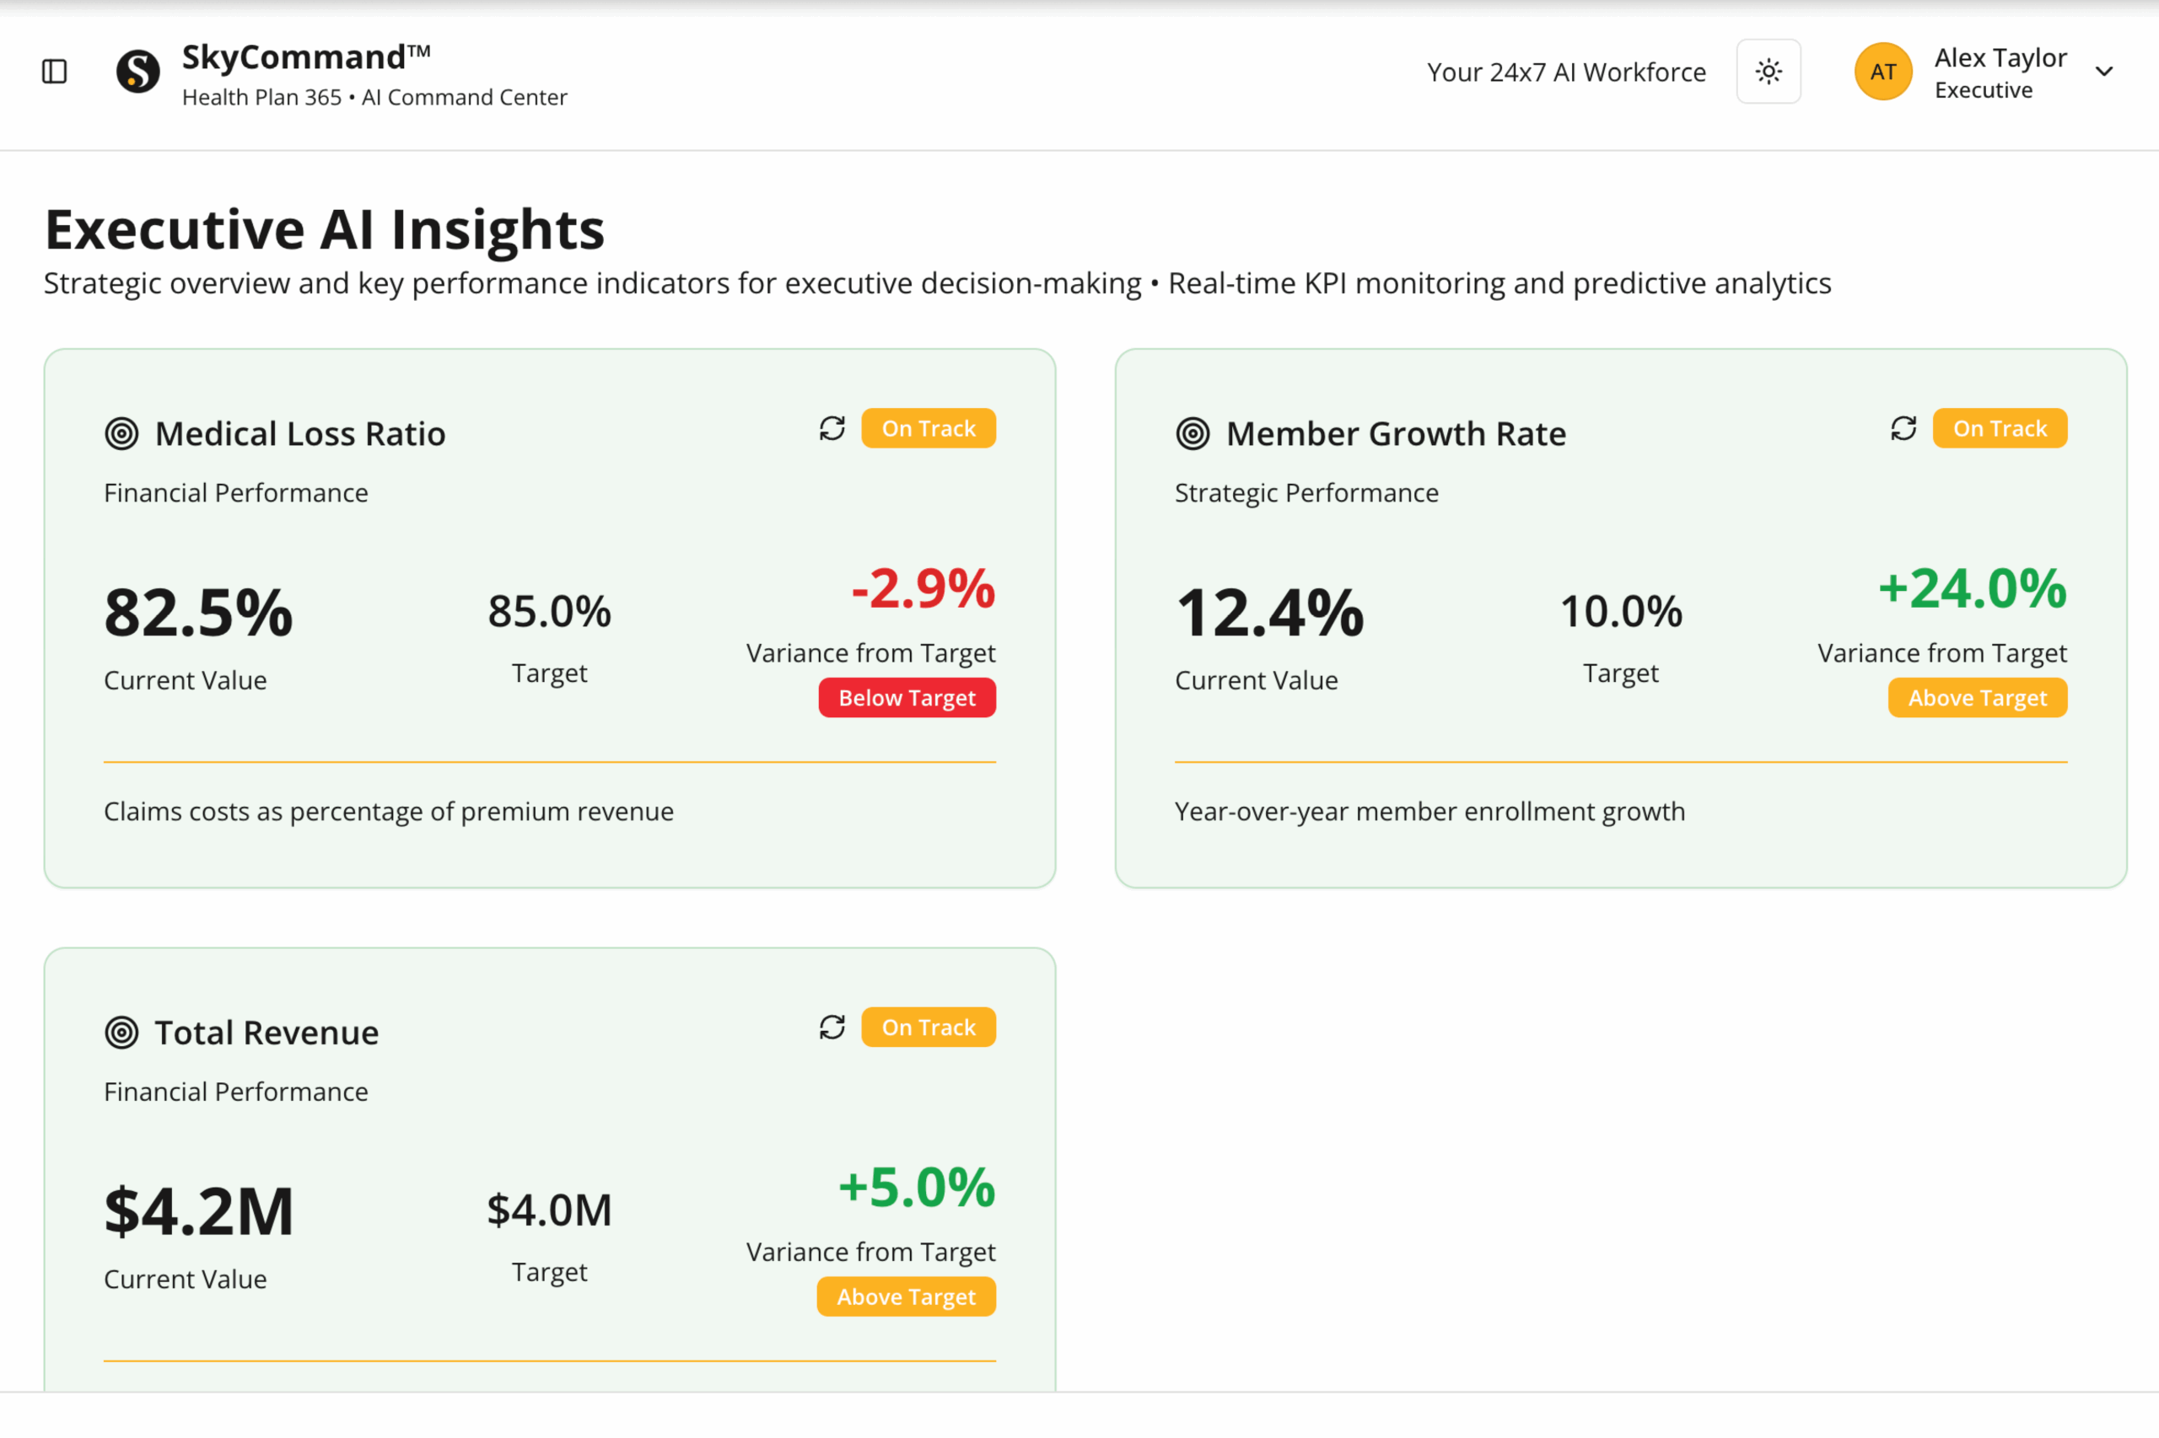Click the Medical Loss Ratio target icon
This screenshot has width=2159, height=1438.
point(121,434)
